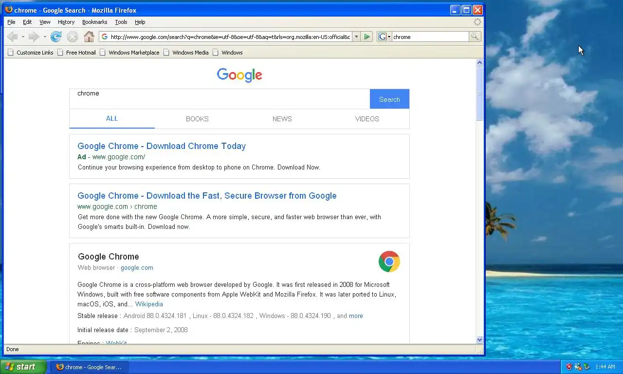This screenshot has height=374, width=623.
Task: Click the Chrome logo in the info panel
Action: pos(389,262)
